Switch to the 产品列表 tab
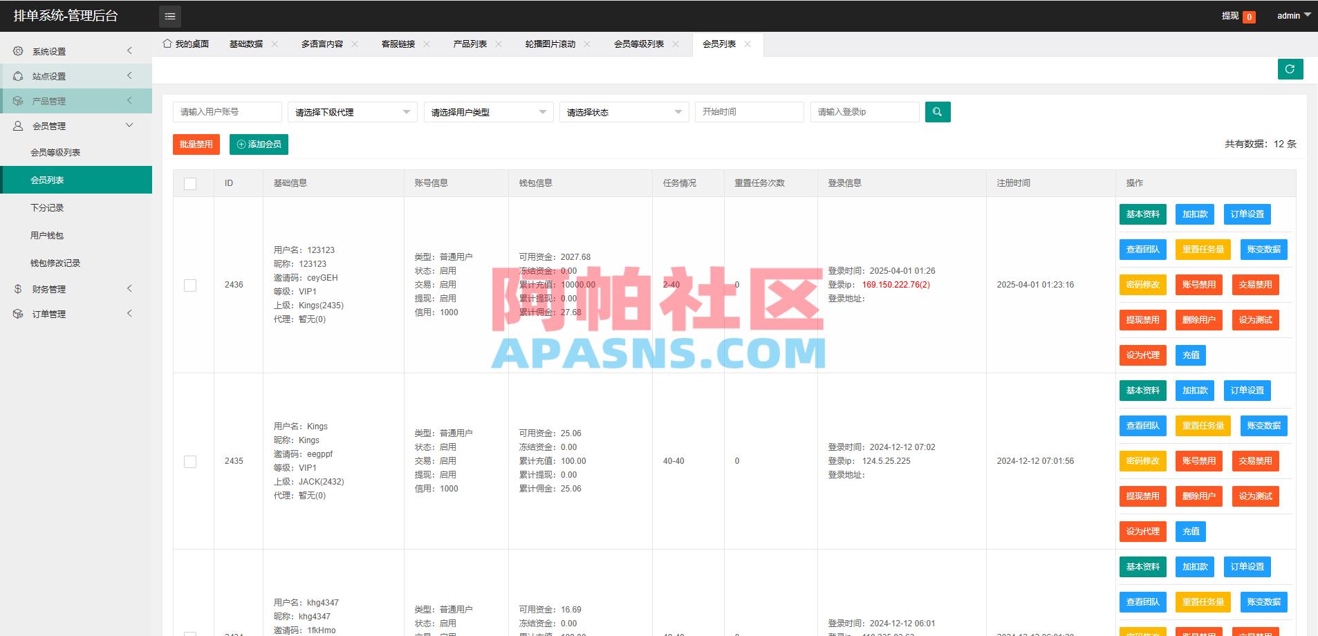The image size is (1318, 636). pyautogui.click(x=471, y=44)
